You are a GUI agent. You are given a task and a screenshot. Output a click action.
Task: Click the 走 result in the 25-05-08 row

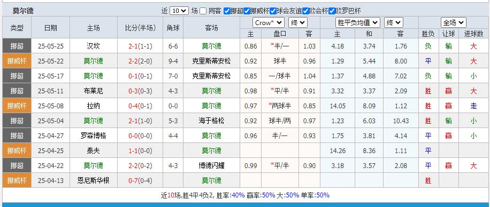point(474,106)
